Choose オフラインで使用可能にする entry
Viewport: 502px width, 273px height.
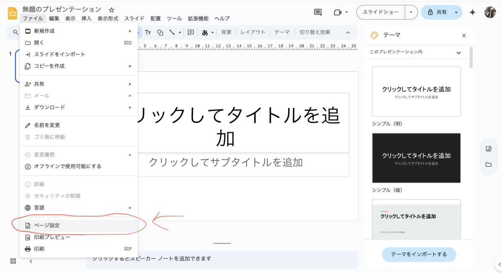tap(79, 166)
